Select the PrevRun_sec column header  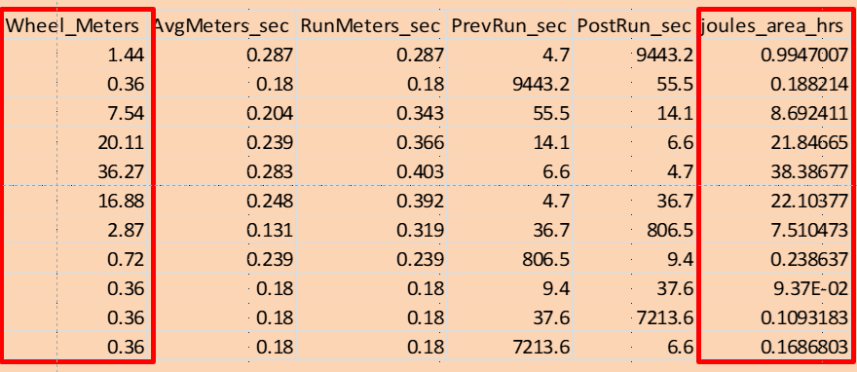(509, 25)
